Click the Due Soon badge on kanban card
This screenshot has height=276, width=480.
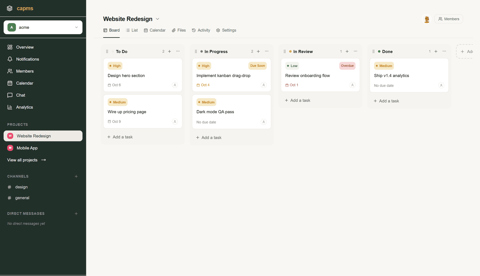coord(258,66)
